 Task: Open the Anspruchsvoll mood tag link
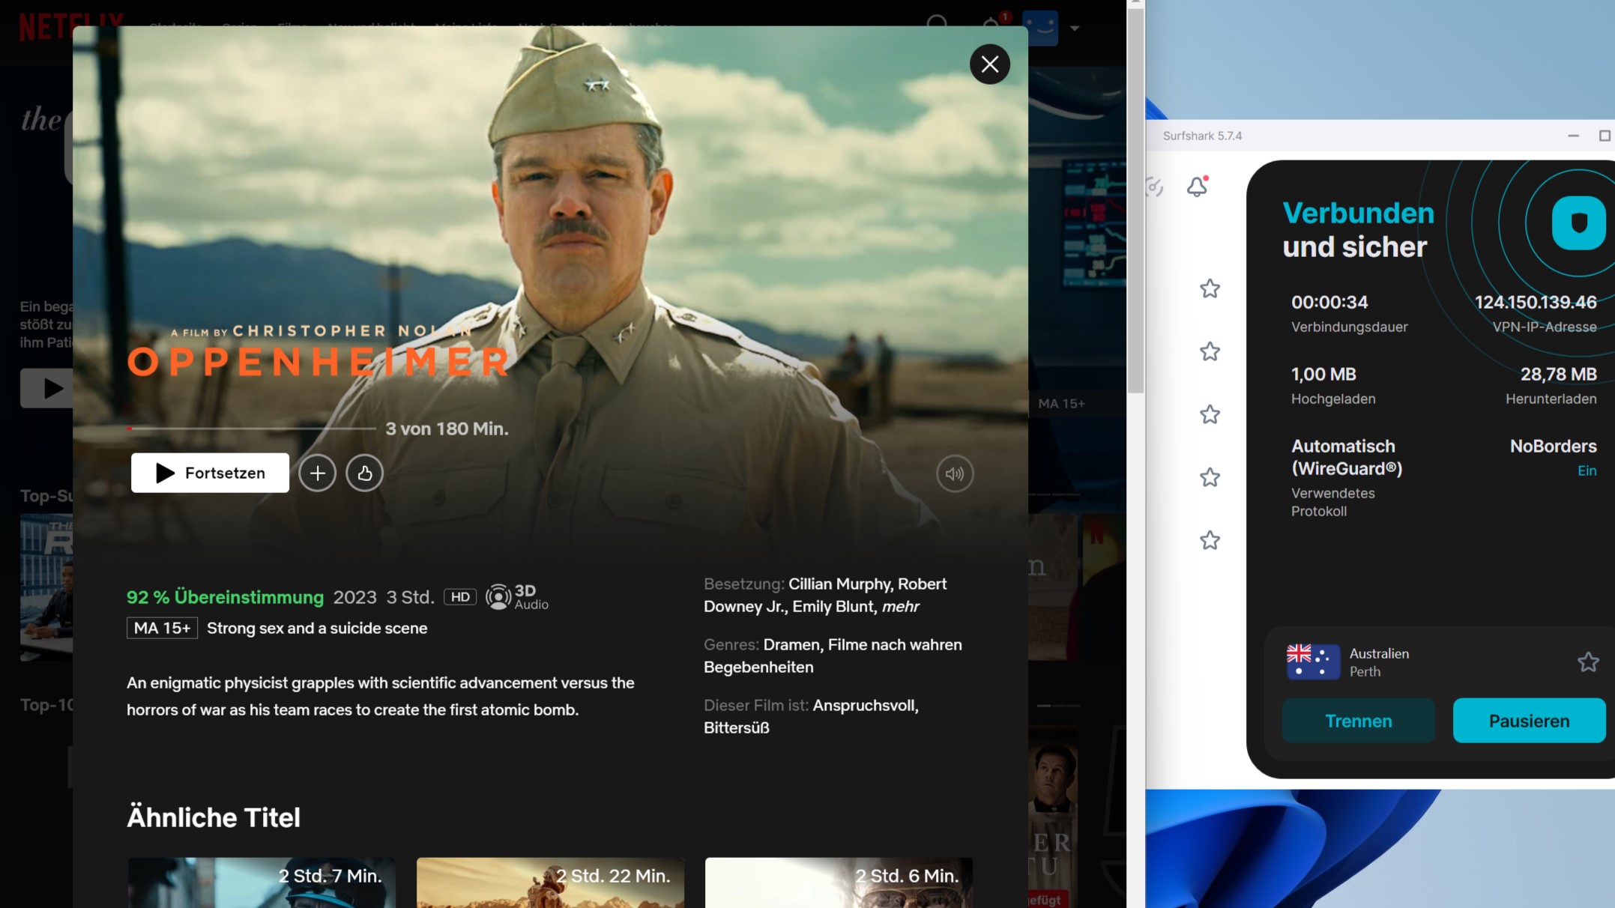tap(866, 705)
